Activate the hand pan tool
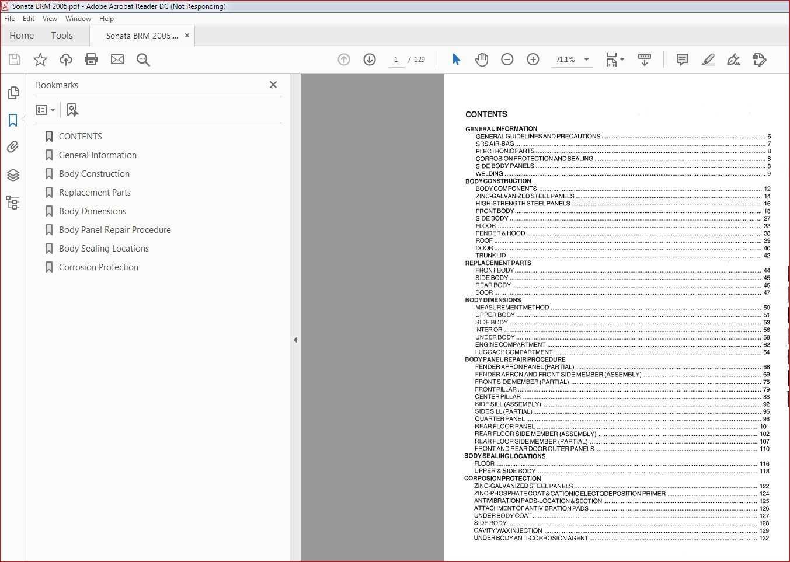 (x=482, y=60)
